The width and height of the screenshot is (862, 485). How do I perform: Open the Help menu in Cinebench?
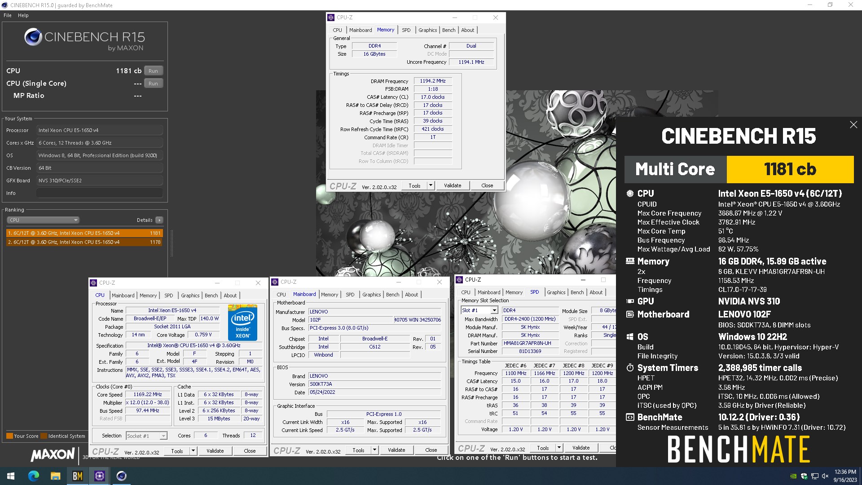(x=23, y=15)
